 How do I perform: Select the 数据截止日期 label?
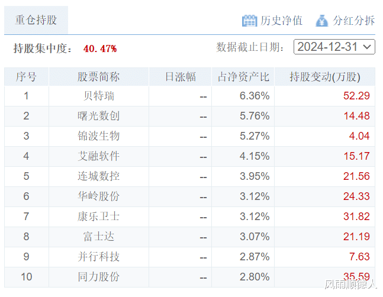(250, 47)
